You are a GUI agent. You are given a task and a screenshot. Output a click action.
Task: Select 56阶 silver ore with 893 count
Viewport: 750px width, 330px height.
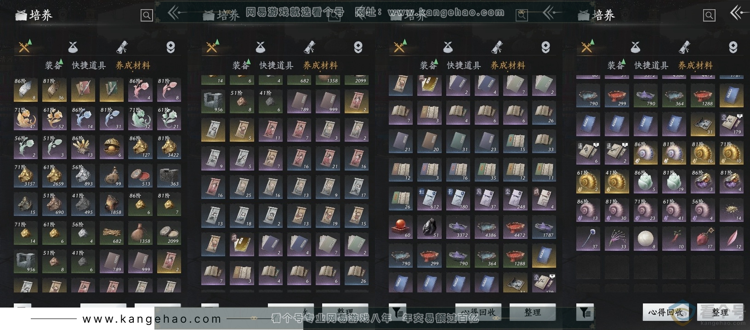tap(83, 175)
